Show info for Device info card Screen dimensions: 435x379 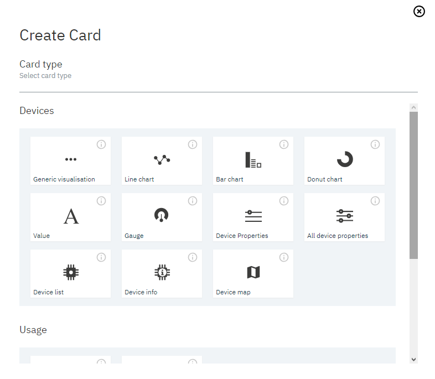point(193,257)
